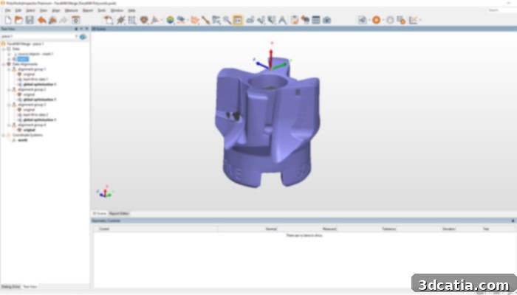Click the magnifying glass toolbar icon

pos(227,20)
